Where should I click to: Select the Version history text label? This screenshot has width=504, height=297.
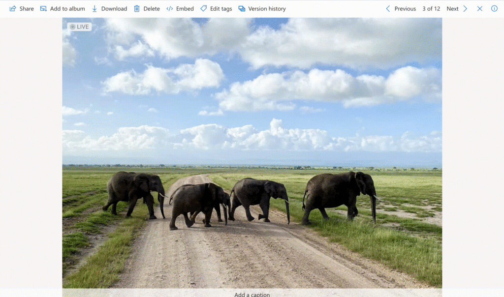click(x=267, y=9)
